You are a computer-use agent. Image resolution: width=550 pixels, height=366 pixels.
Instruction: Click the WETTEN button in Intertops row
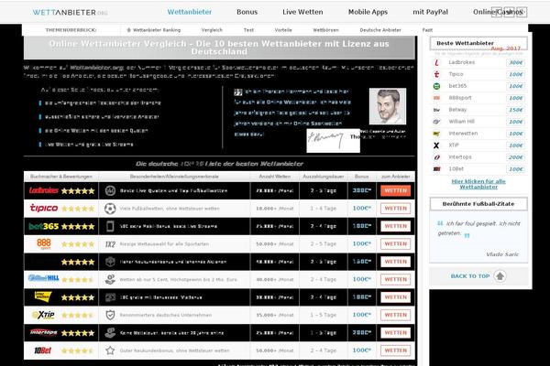(x=396, y=332)
